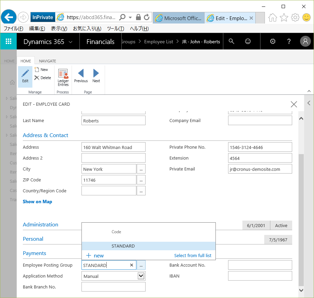Open the Dynamics settings gear
Image resolution: width=314 pixels, height=298 pixels.
click(x=272, y=41)
